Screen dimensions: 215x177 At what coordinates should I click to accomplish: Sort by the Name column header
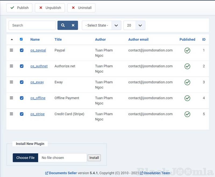(35, 40)
